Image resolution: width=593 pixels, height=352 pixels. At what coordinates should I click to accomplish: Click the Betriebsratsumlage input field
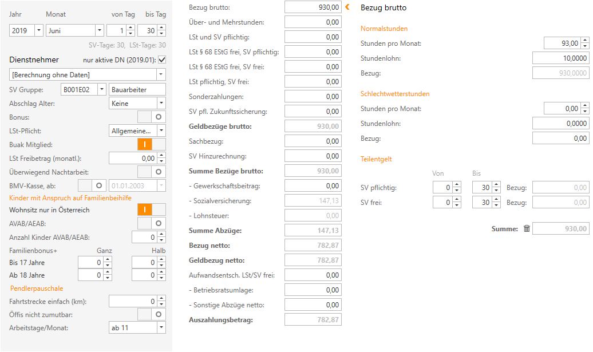pos(313,290)
